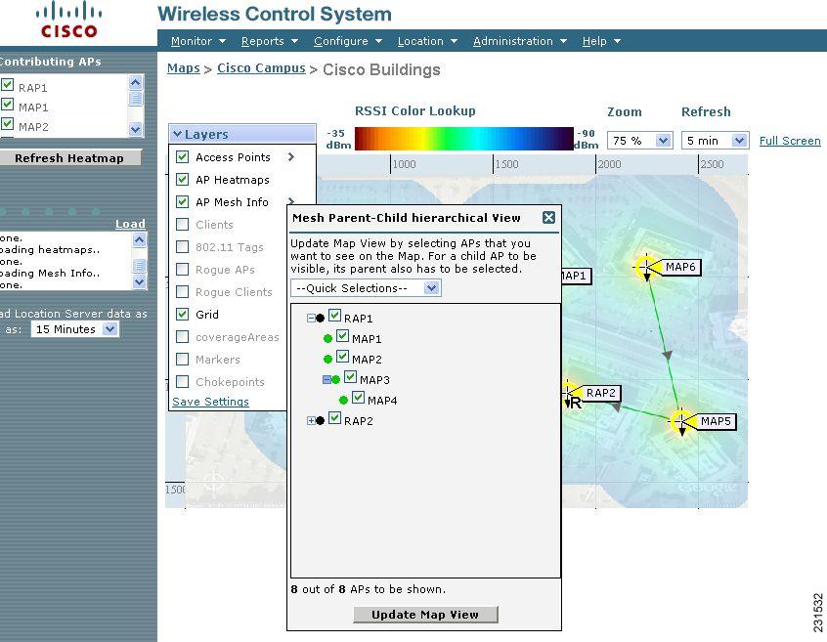This screenshot has height=642, width=827.
Task: Click the MAP5 access point icon on map
Action: coord(681,420)
